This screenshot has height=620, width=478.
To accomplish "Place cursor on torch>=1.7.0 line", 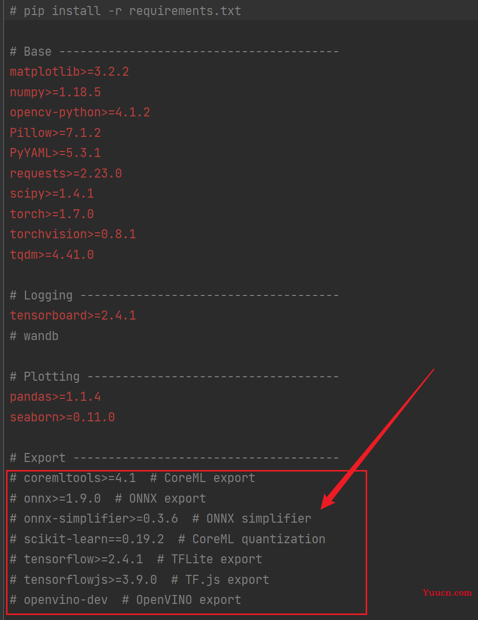I will point(52,214).
